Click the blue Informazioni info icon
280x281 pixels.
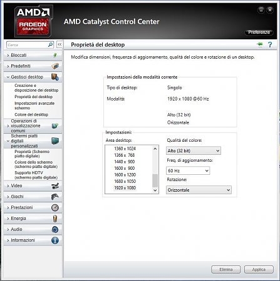coord(55,240)
